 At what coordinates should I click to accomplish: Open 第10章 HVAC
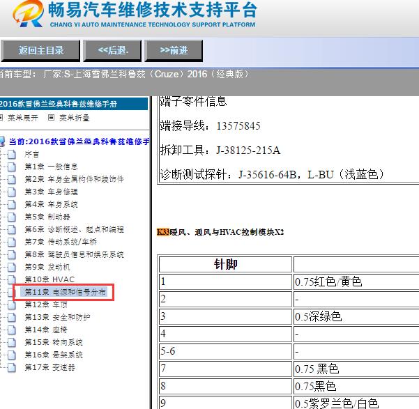pos(49,279)
